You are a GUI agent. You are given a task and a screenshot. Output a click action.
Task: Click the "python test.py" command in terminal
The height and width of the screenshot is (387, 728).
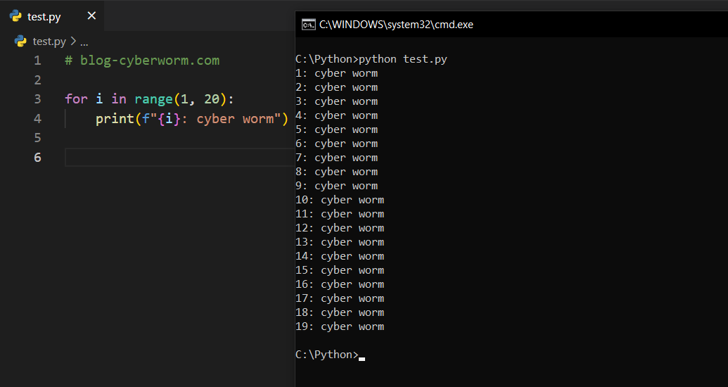pyautogui.click(x=403, y=59)
